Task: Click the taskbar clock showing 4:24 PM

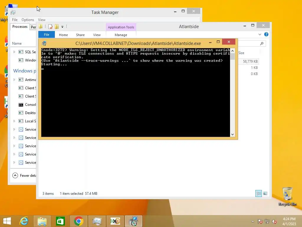Action: 289,221
